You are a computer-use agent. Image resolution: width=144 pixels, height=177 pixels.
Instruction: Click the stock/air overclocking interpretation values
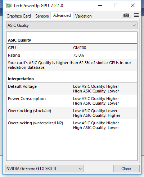(x=97, y=113)
